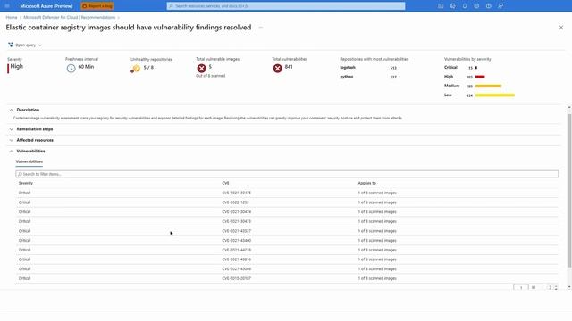Go to Microsoft Defender for Cloud Recommendations breadcrumb

click(70, 17)
